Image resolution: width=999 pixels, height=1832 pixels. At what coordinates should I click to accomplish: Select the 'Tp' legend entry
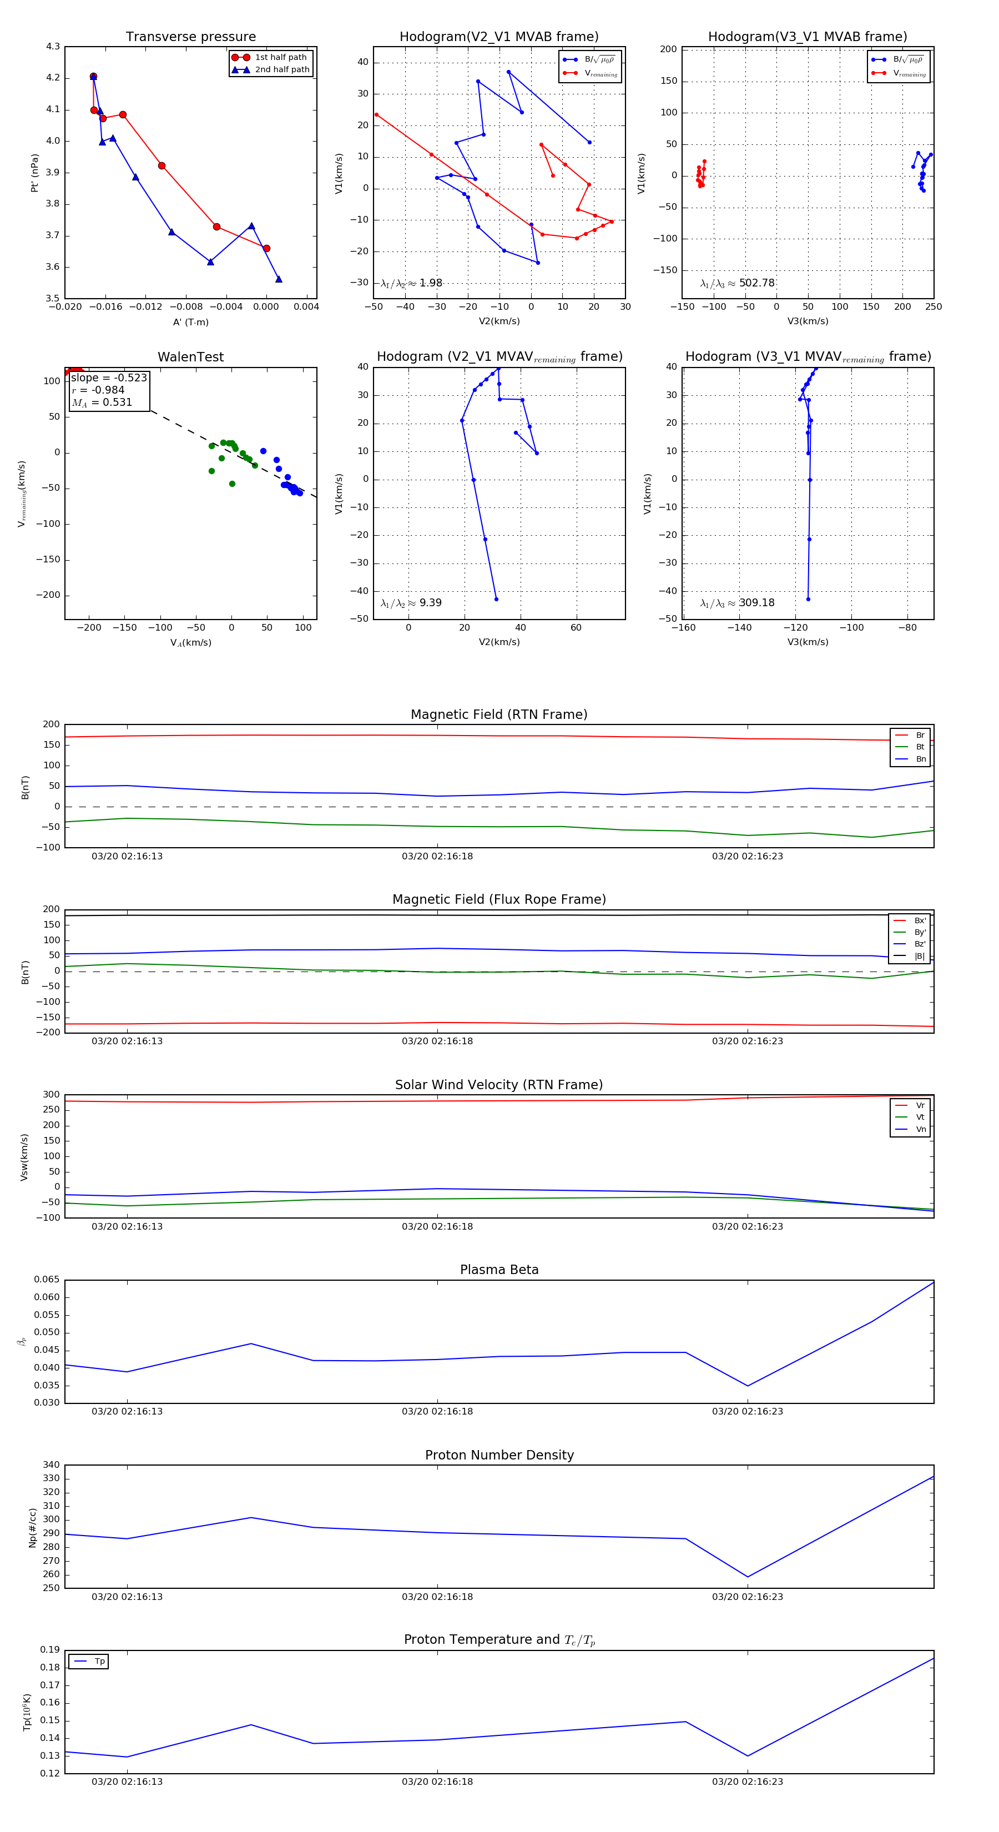click(x=89, y=1662)
